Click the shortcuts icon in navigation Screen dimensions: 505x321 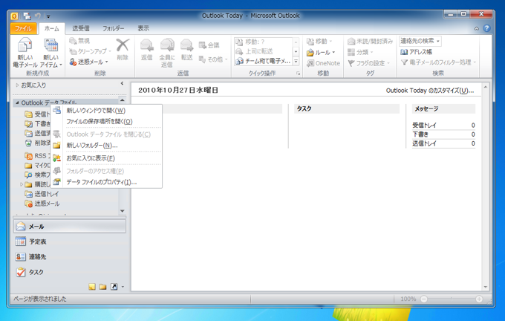click(x=114, y=287)
